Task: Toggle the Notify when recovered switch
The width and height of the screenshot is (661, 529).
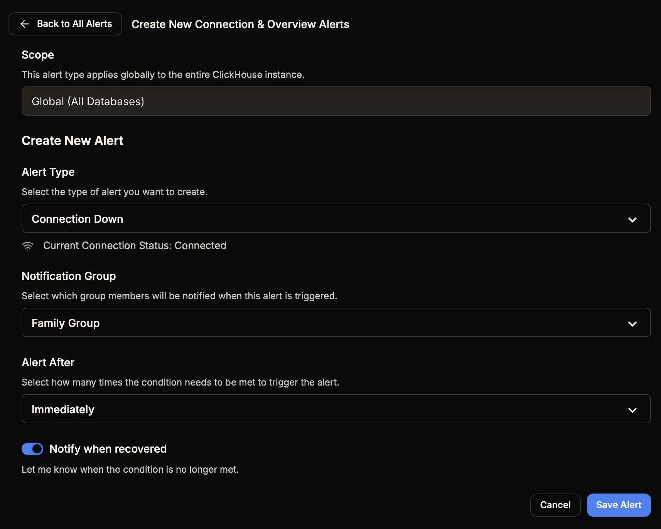Action: tap(32, 449)
